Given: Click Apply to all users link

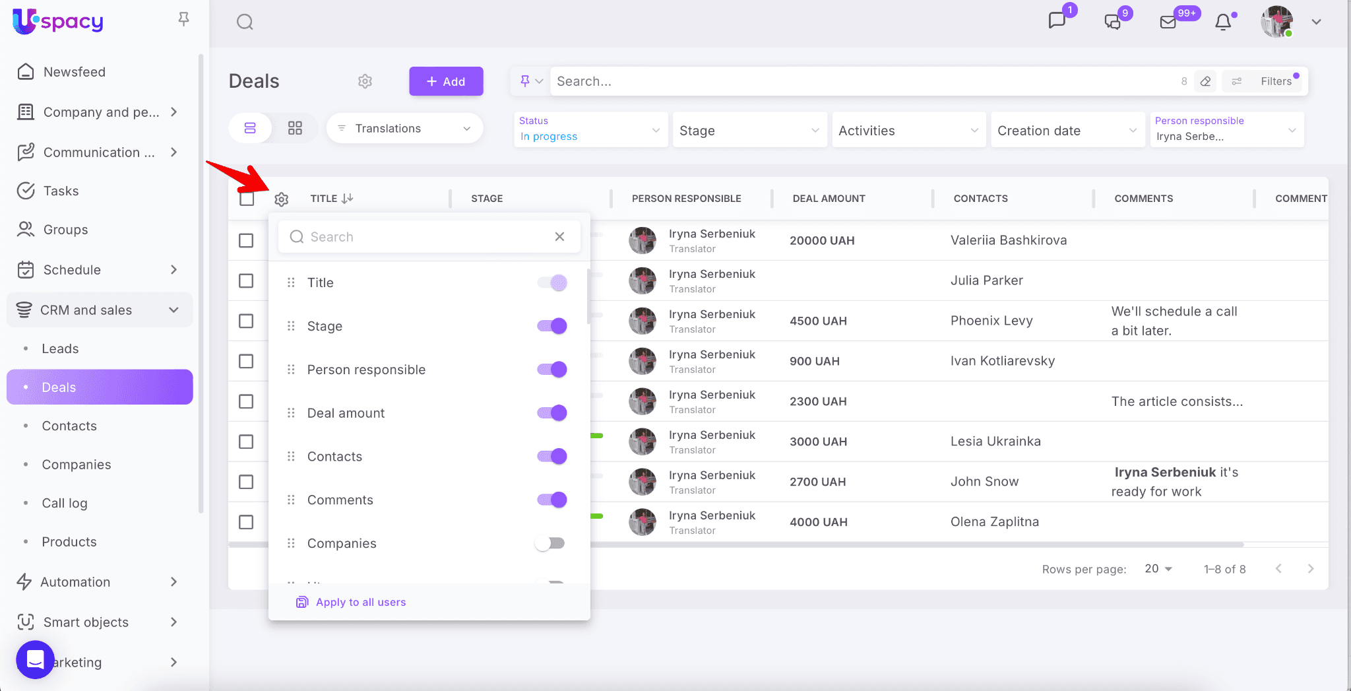Looking at the screenshot, I should point(360,602).
